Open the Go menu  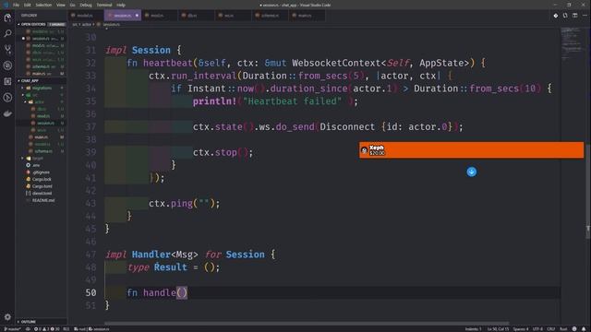72,5
